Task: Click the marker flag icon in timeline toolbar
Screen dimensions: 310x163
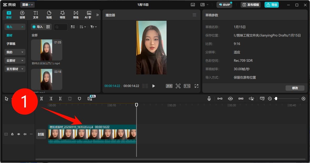Action: [x=79, y=99]
